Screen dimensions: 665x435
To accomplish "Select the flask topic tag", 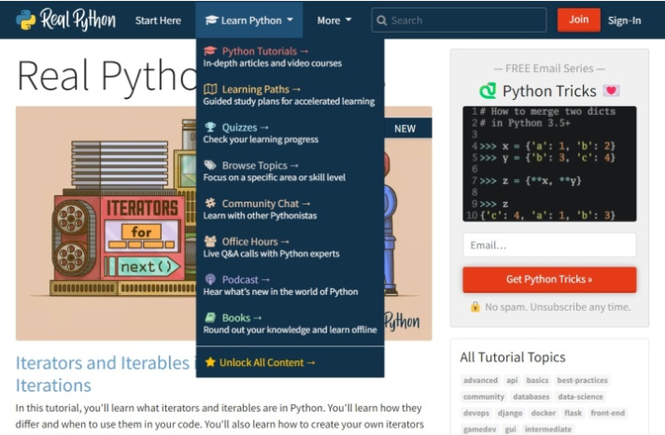I will point(573,413).
